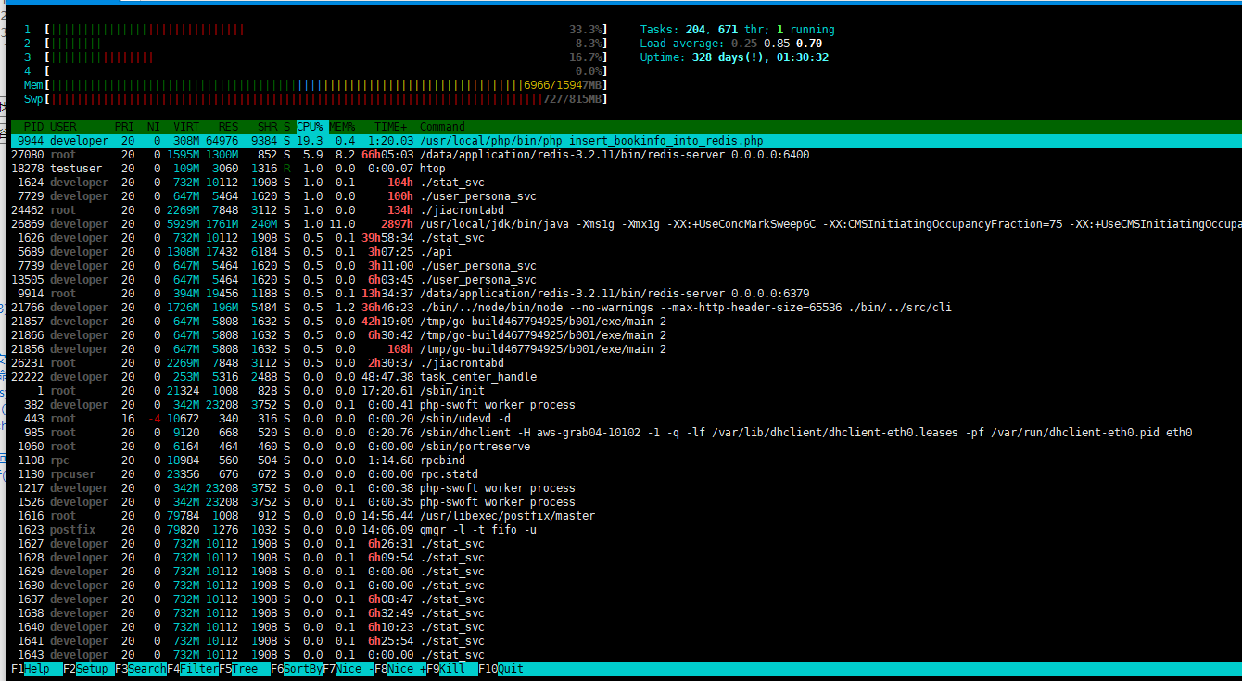The height and width of the screenshot is (681, 1242).
Task: Click the 2897h TIME+ value
Action: [x=396, y=224]
